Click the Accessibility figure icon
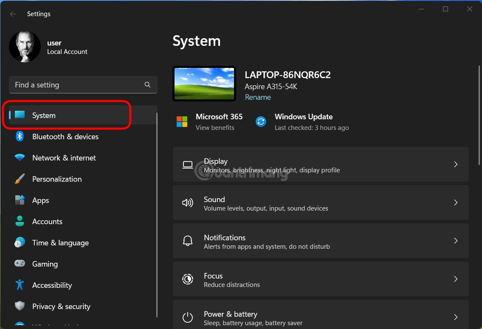The image size is (482, 329). point(20,285)
